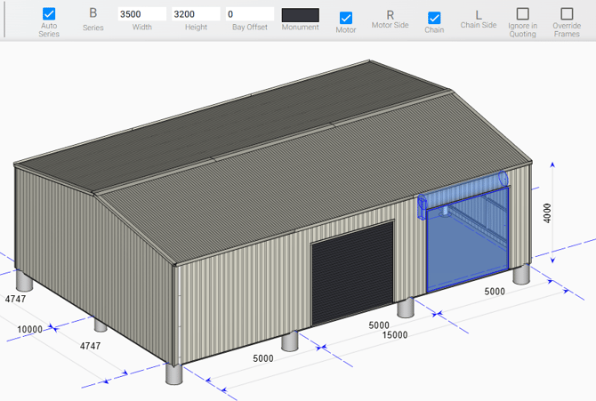Select the front corner footing pier
Viewport: 596px width, 401px height.
[x=173, y=373]
